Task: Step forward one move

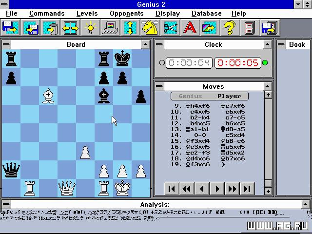Action: [217, 189]
